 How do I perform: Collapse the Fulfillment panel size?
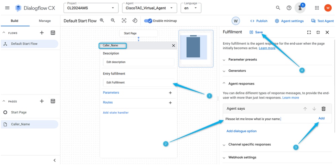pyautogui.click(x=318, y=32)
